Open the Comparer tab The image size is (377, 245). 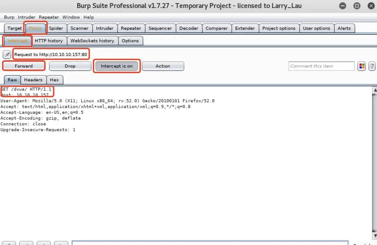click(x=216, y=28)
